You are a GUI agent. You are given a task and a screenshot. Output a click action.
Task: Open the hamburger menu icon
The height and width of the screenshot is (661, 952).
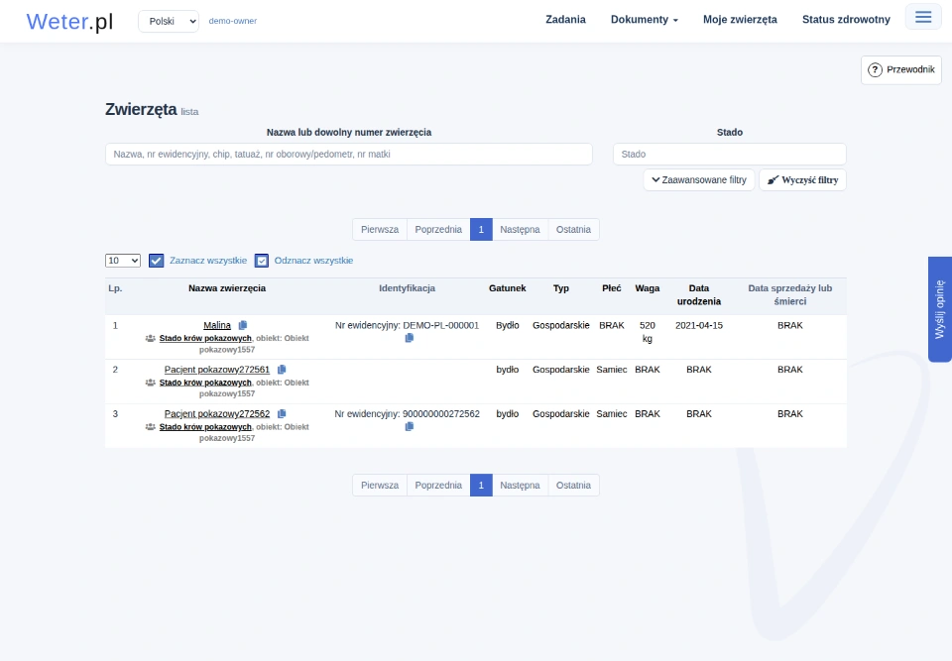click(923, 17)
